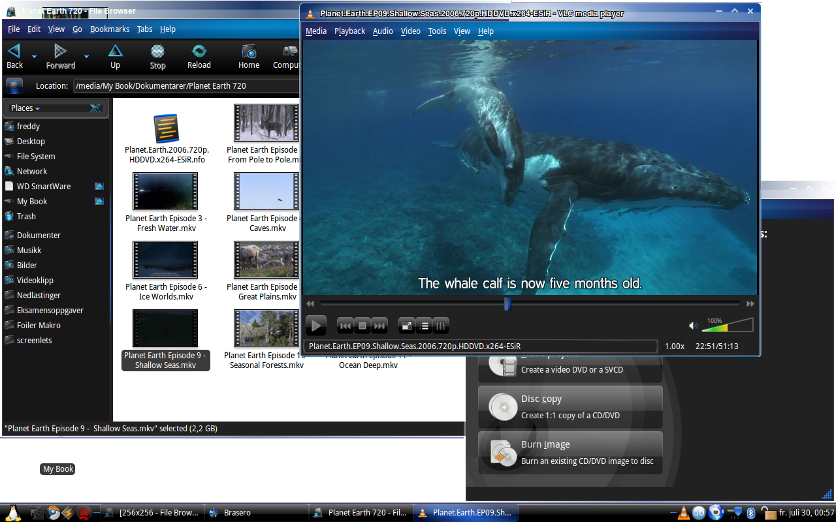The height and width of the screenshot is (522, 836).
Task: Click VLC's stop playback button
Action: [362, 325]
